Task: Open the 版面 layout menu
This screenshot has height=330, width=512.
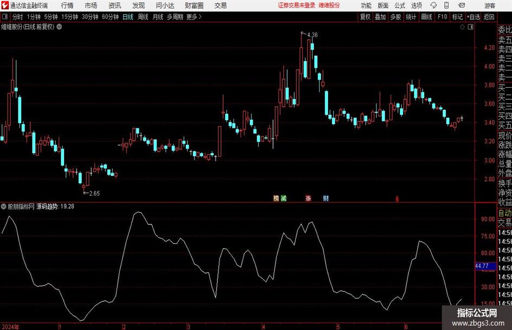Action: point(383,5)
